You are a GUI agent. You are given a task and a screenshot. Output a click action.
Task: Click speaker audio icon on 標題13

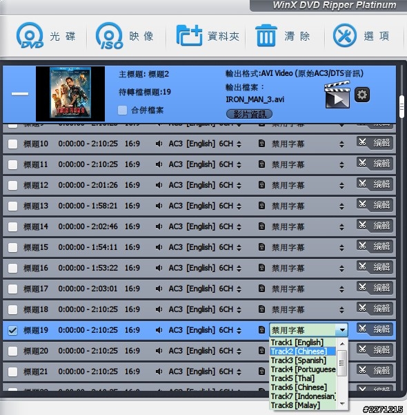click(x=159, y=206)
